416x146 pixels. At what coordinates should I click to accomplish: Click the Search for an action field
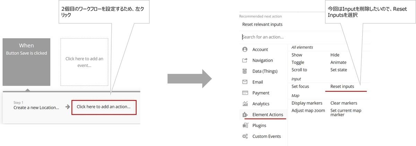click(x=304, y=37)
